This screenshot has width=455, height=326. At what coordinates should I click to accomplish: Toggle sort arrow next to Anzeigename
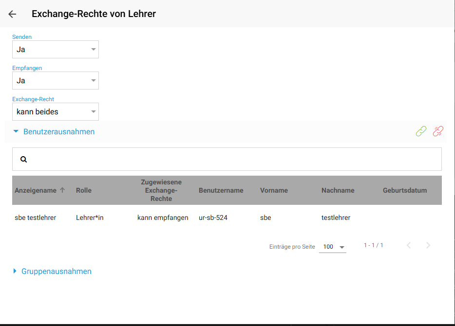(62, 190)
